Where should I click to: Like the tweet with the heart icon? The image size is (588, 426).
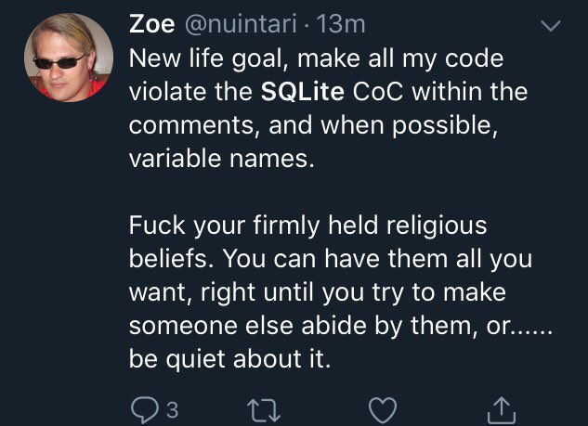click(383, 410)
